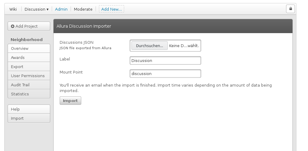308x151 pixels.
Task: Click into the Label text field
Action: pos(165,60)
